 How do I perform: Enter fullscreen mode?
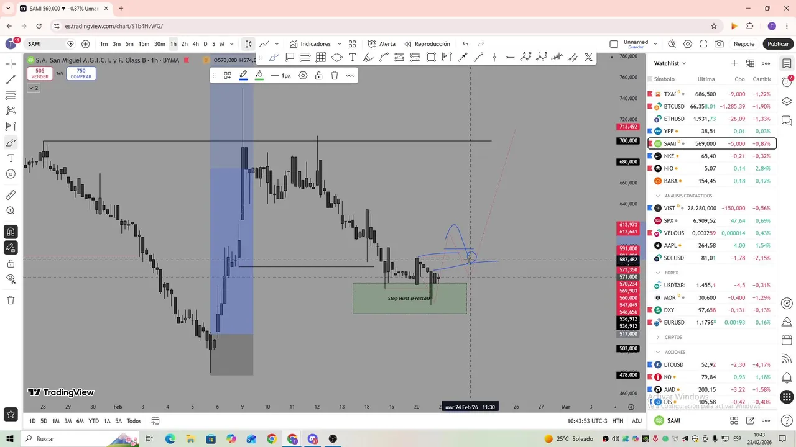click(x=703, y=44)
